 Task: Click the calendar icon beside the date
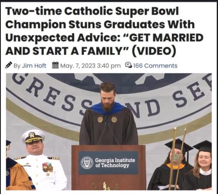click(x=55, y=65)
